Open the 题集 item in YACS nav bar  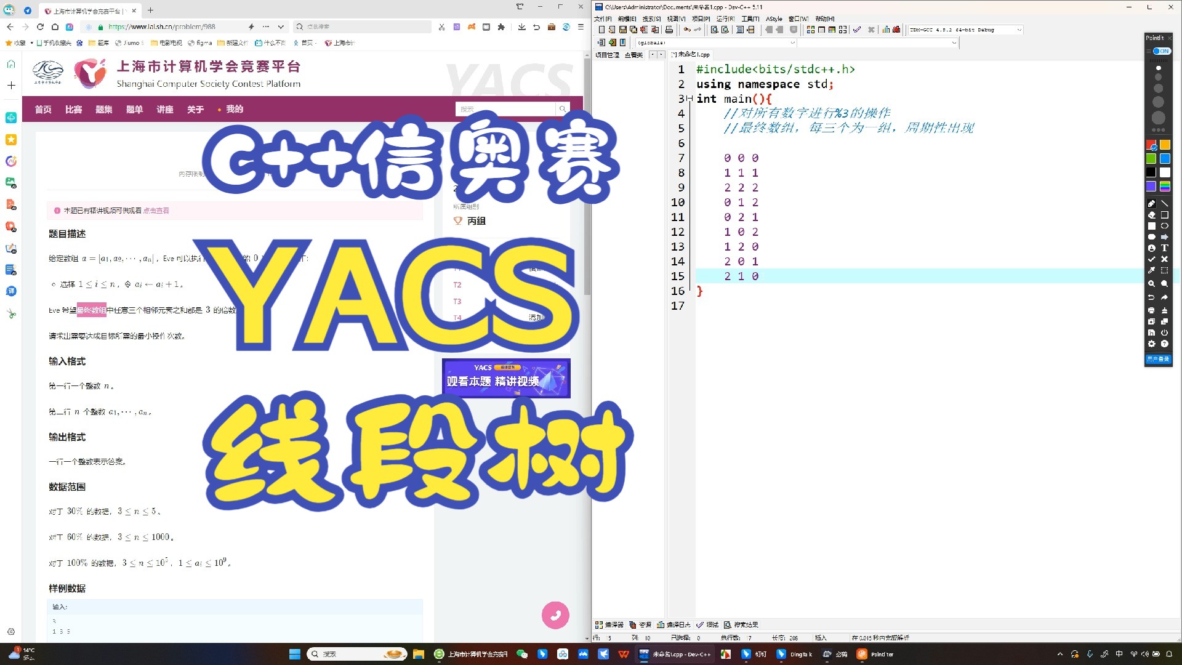(x=104, y=109)
